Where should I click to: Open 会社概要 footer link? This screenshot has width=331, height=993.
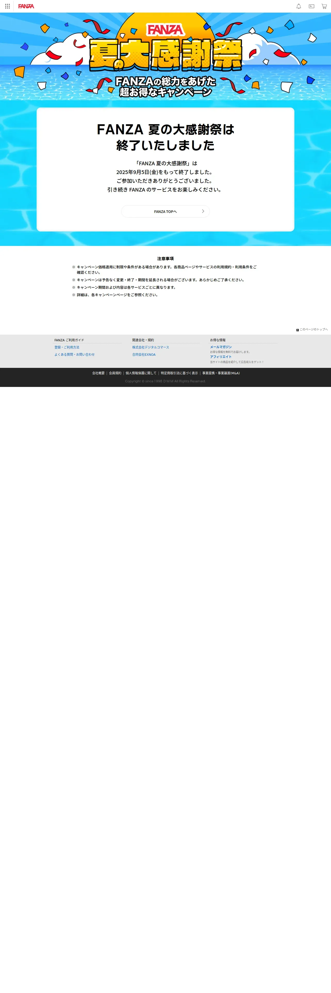click(x=98, y=373)
